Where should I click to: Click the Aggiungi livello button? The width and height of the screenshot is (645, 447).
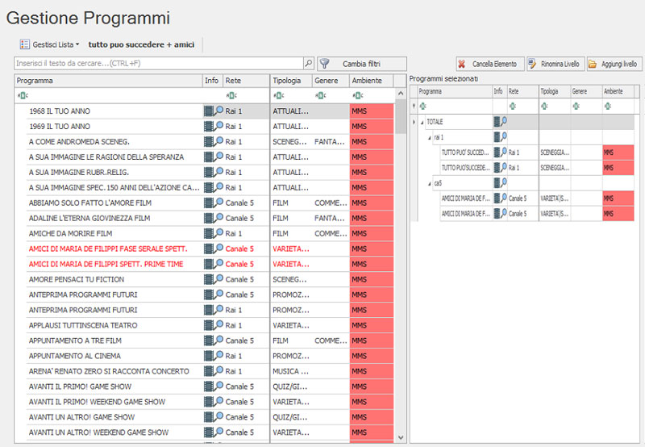613,64
